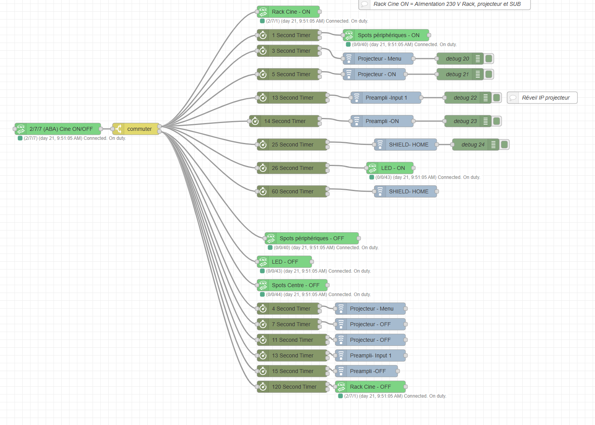Click the switch icon on the commuter node
This screenshot has height=425, width=595.
[x=118, y=129]
